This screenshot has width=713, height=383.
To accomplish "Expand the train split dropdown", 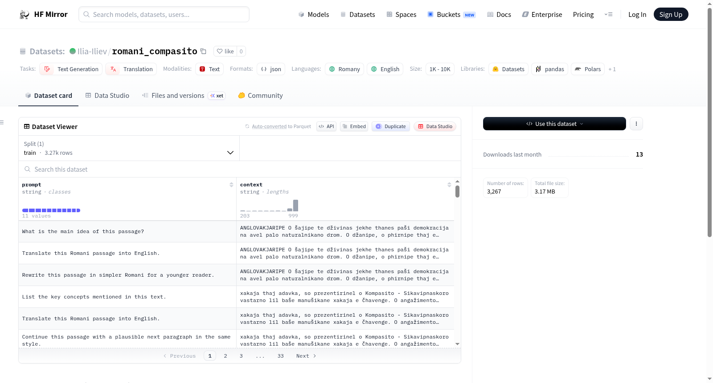I will (x=129, y=148).
